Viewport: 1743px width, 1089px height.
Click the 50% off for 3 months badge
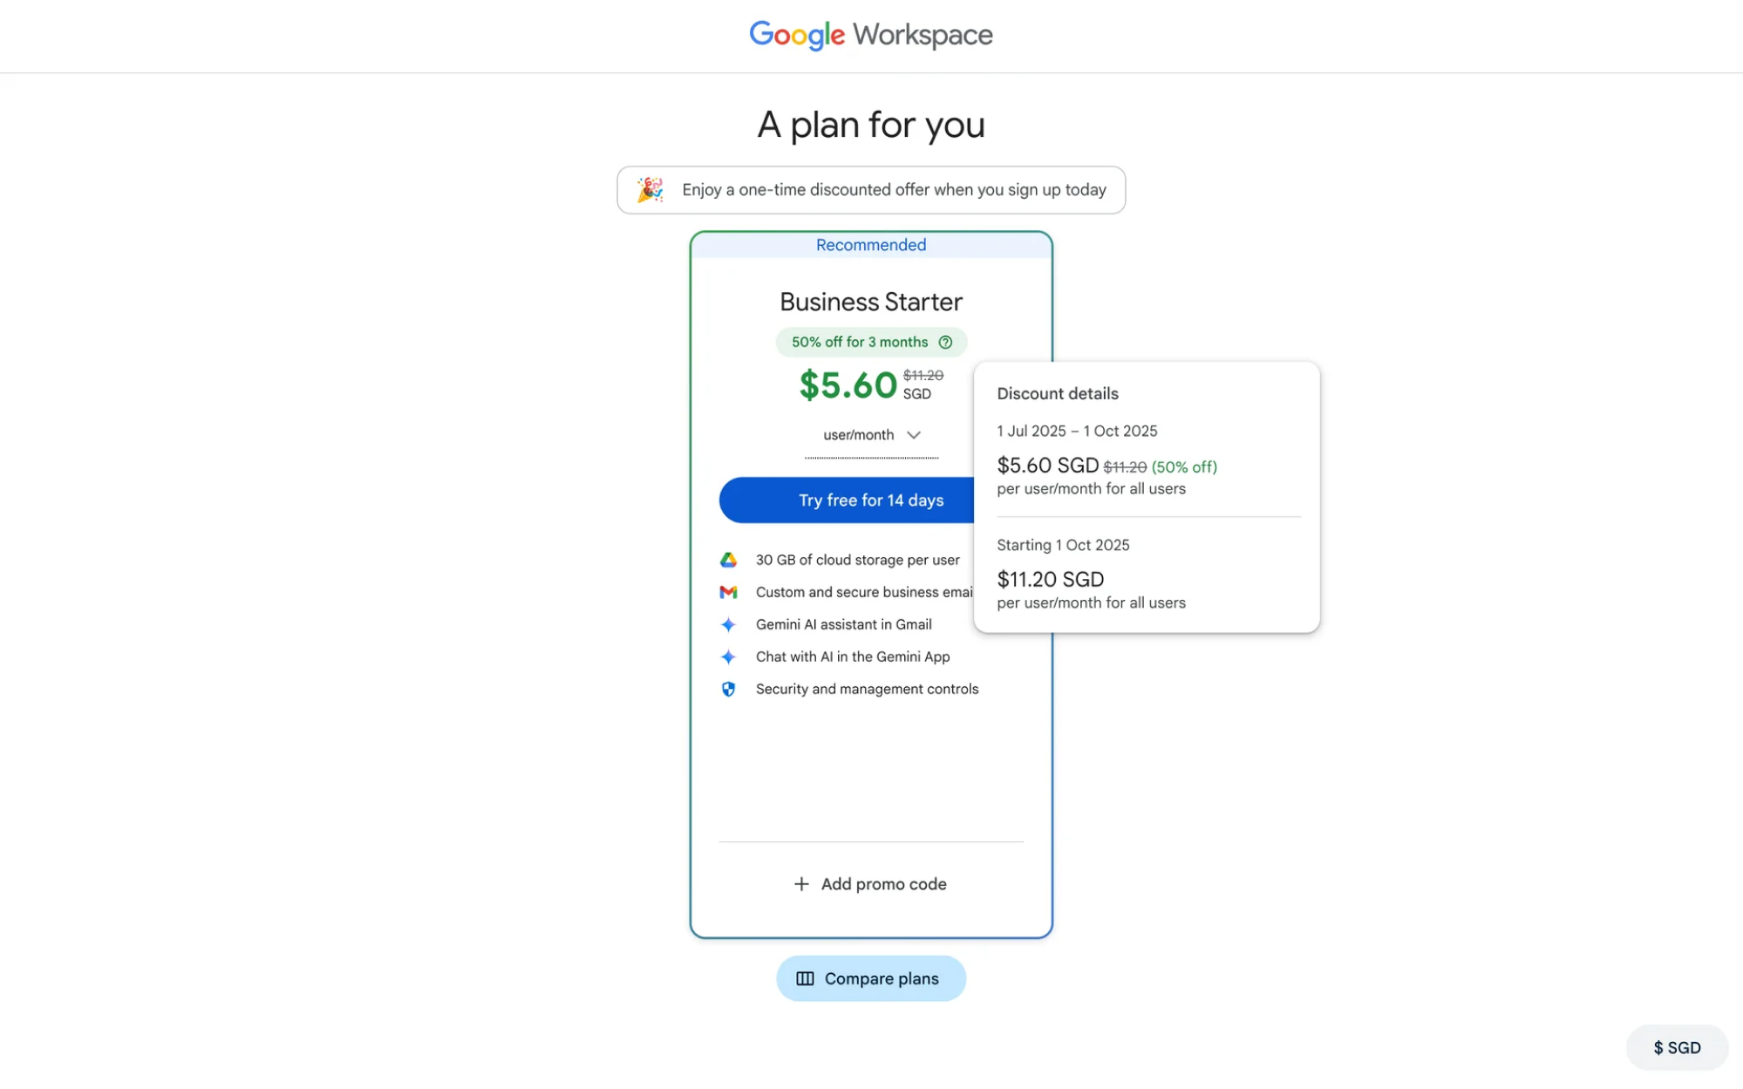click(859, 342)
